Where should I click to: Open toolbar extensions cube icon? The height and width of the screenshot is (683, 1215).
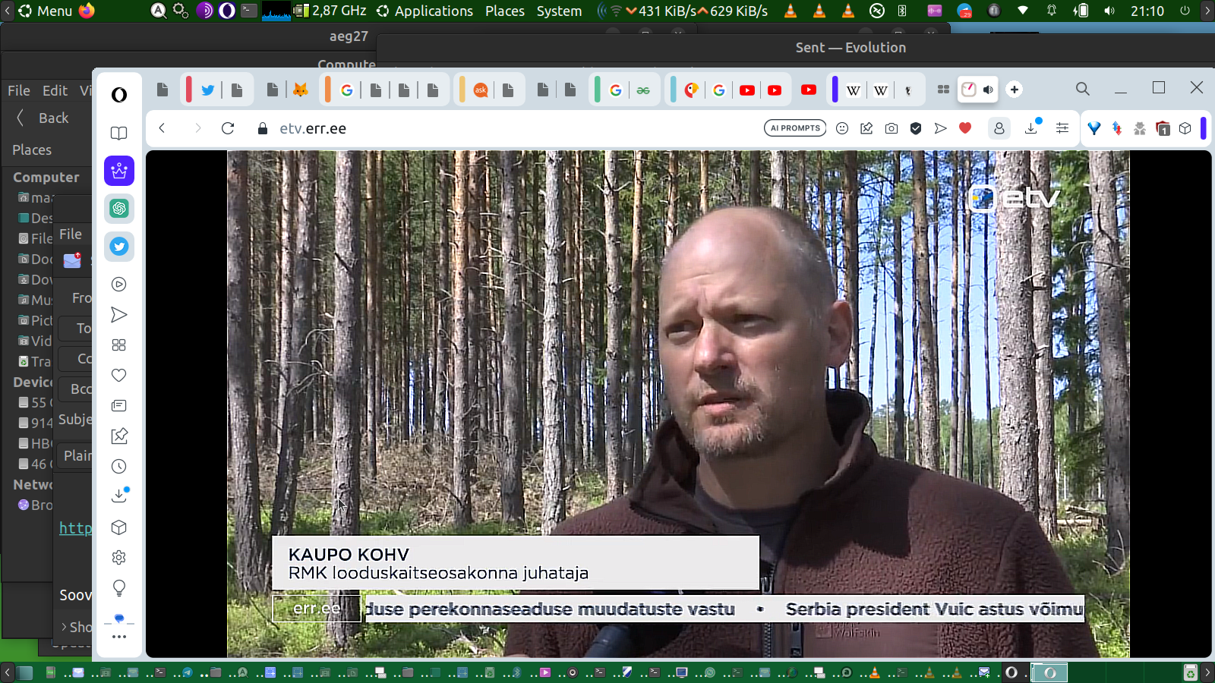point(1185,128)
